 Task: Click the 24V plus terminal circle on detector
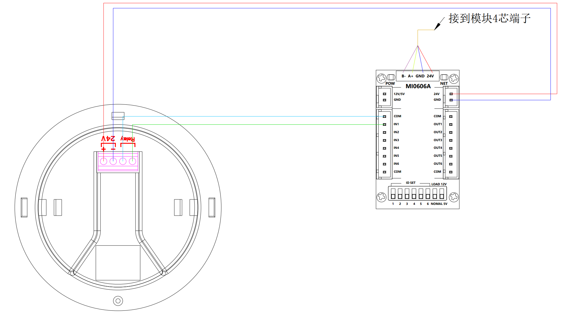tap(104, 161)
